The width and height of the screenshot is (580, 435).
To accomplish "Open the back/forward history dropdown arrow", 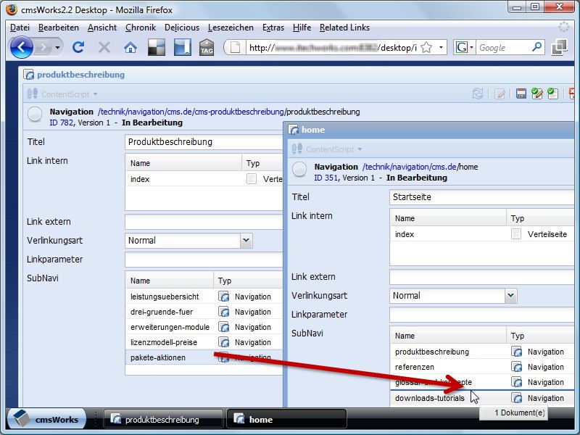I will [x=57, y=47].
